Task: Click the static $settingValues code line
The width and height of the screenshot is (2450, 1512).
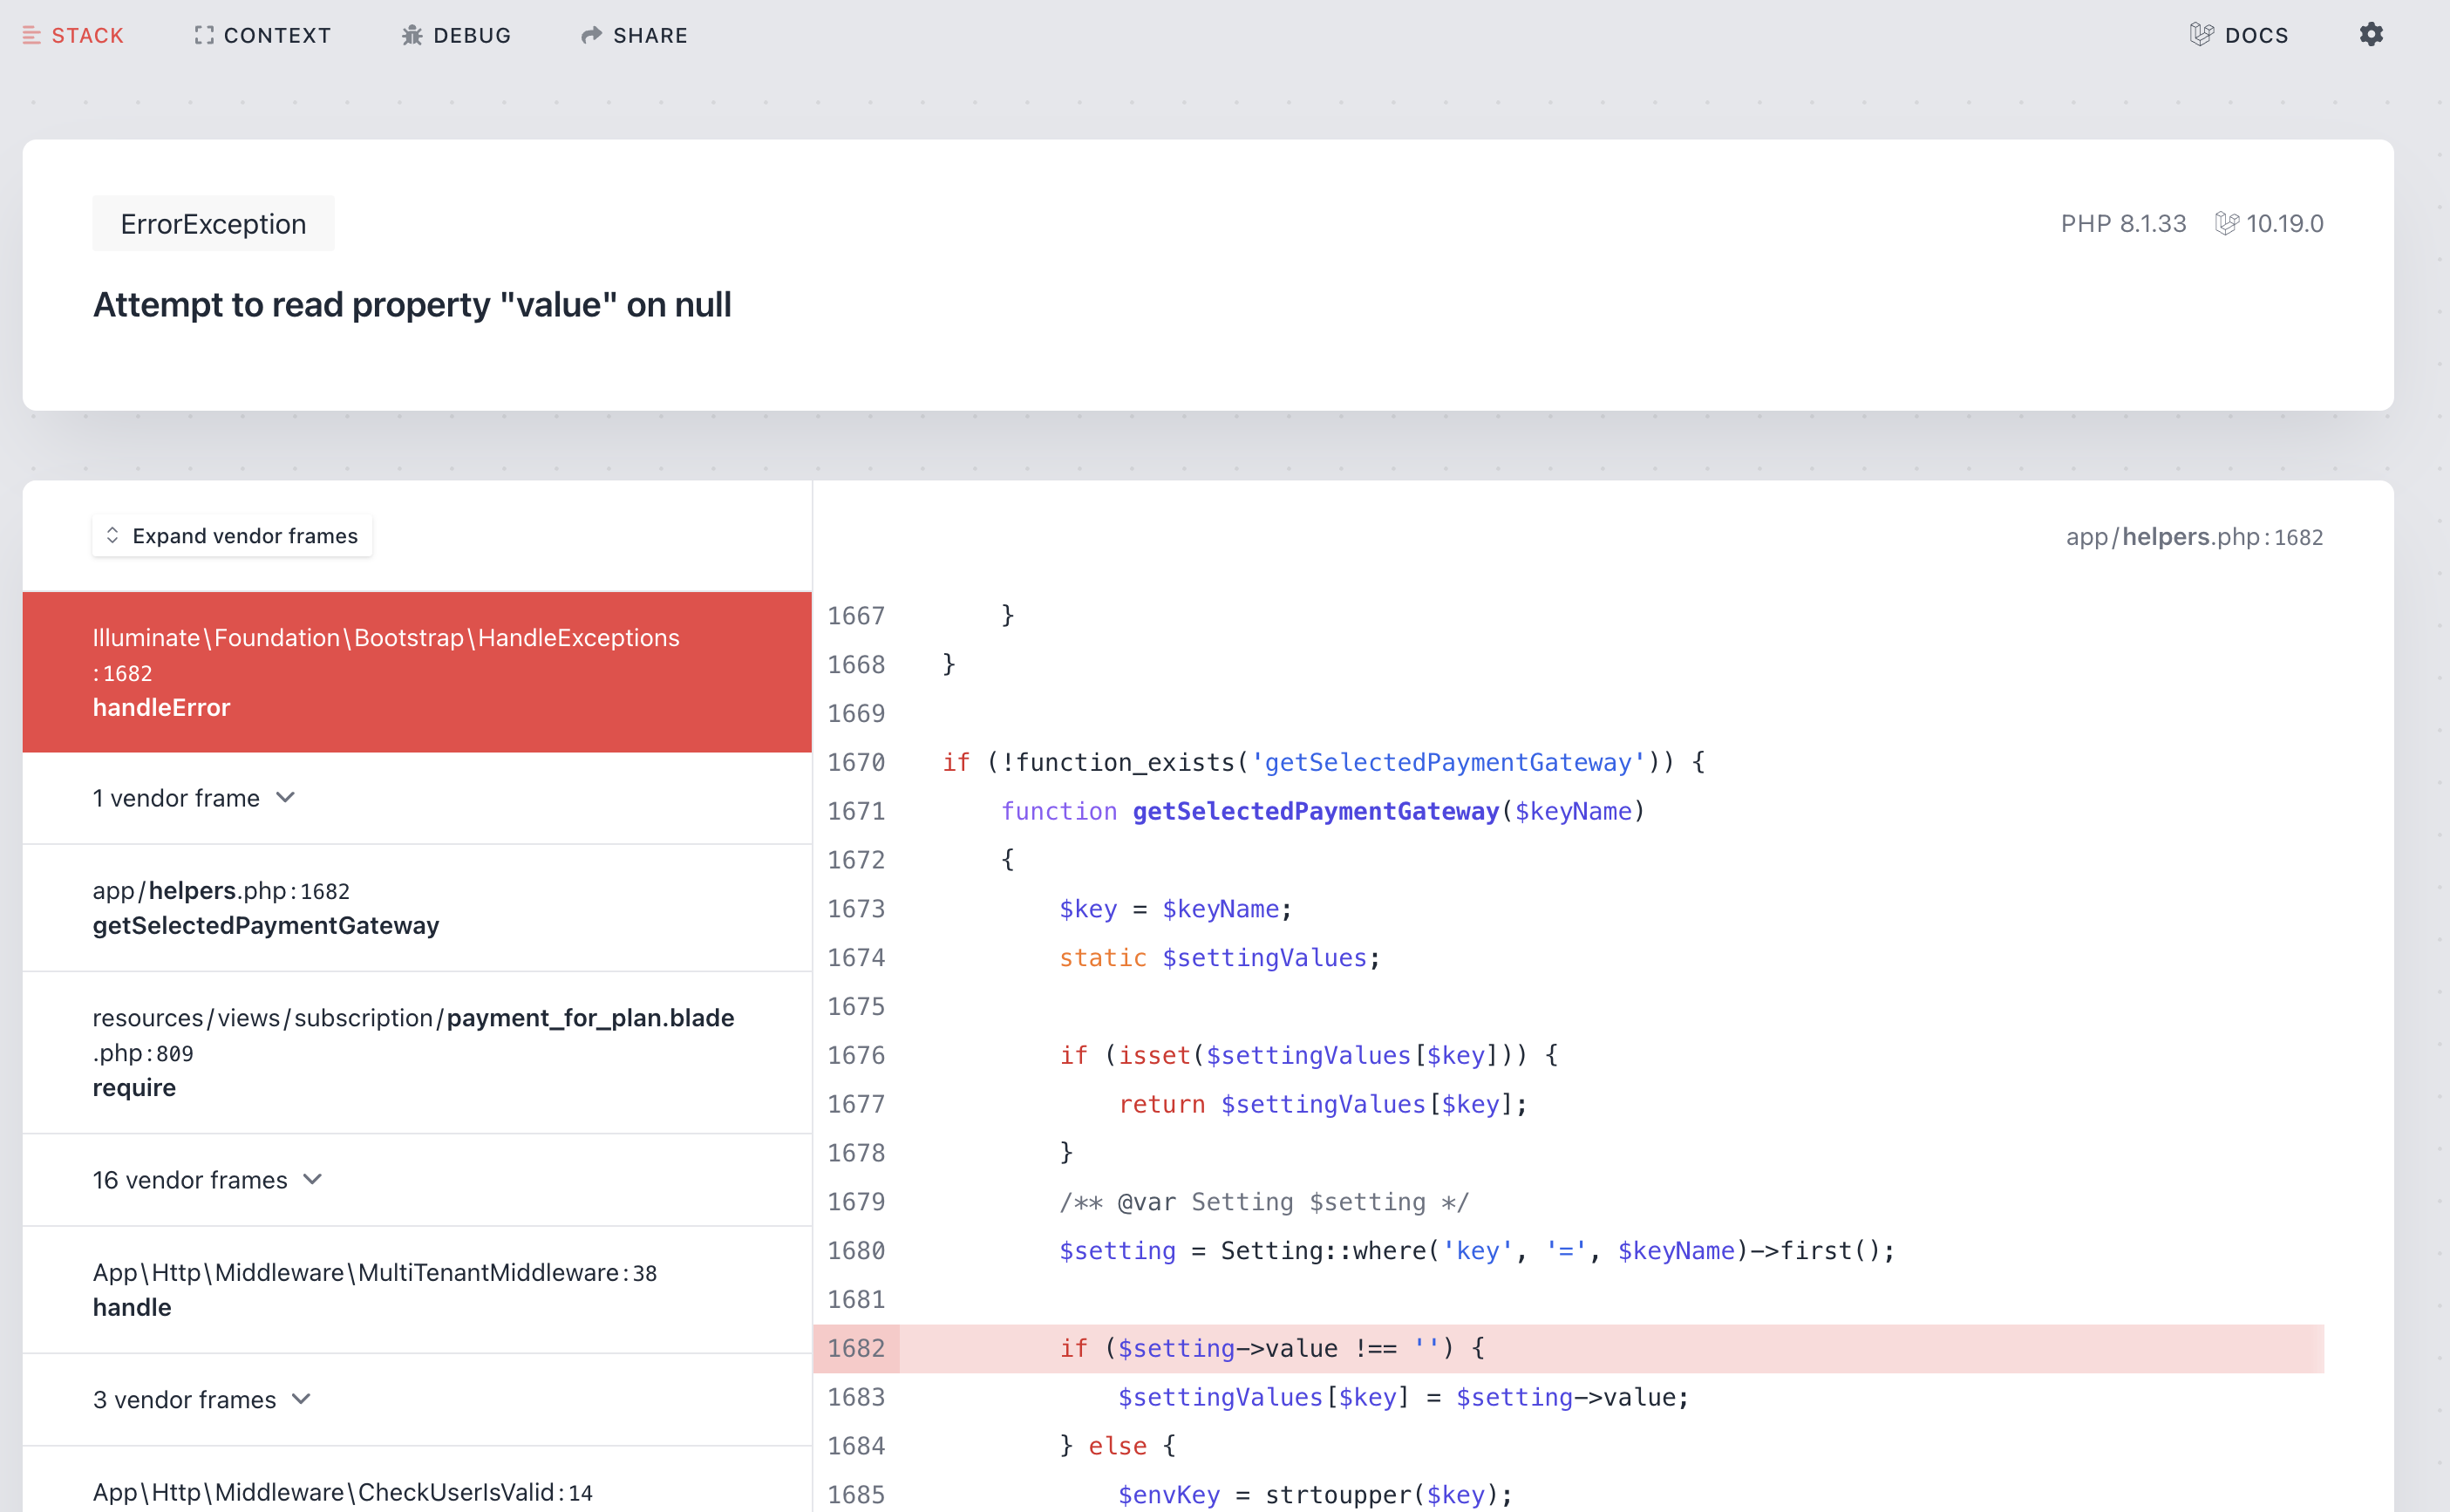Action: pos(1220,957)
